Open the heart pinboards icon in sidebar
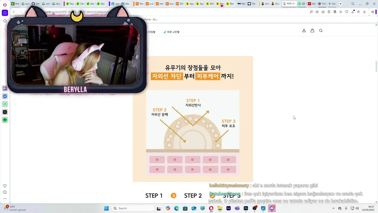 (5, 186)
